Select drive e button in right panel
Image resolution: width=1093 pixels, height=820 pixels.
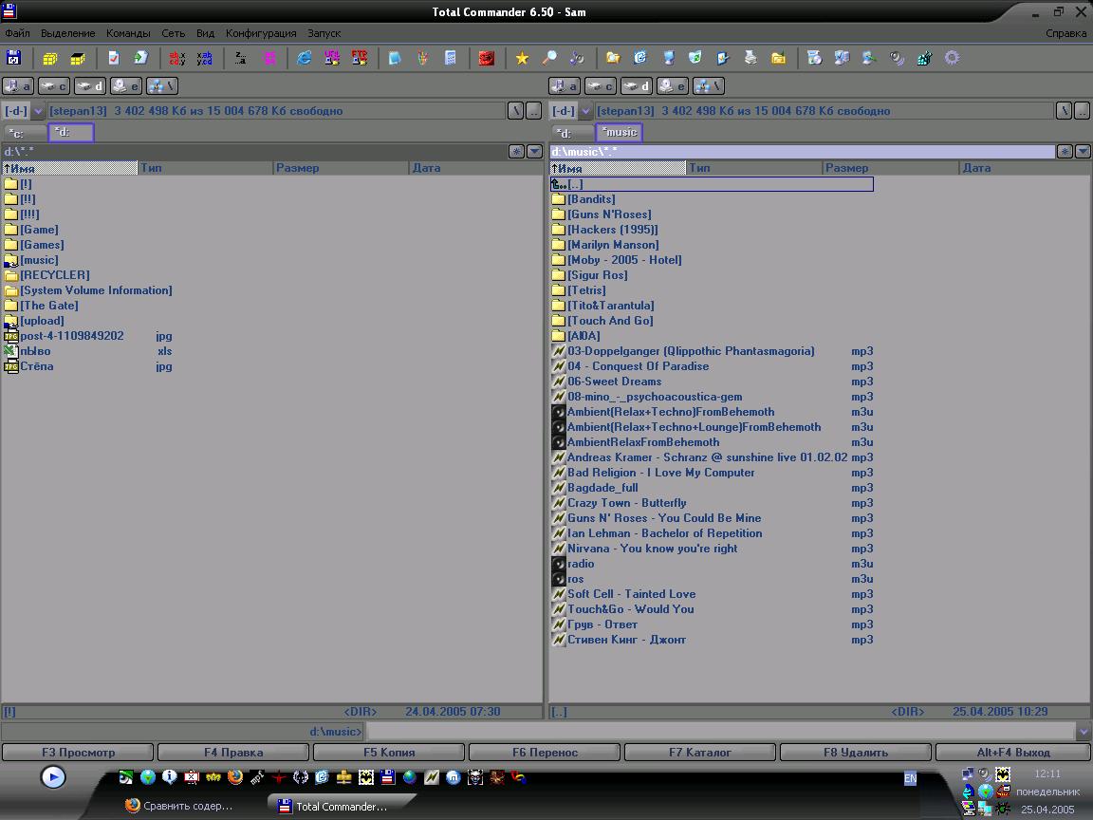(x=672, y=85)
